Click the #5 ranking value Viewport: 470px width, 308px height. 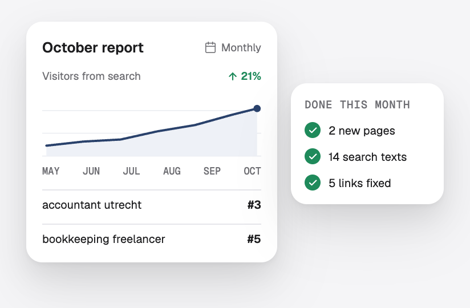pyautogui.click(x=254, y=239)
